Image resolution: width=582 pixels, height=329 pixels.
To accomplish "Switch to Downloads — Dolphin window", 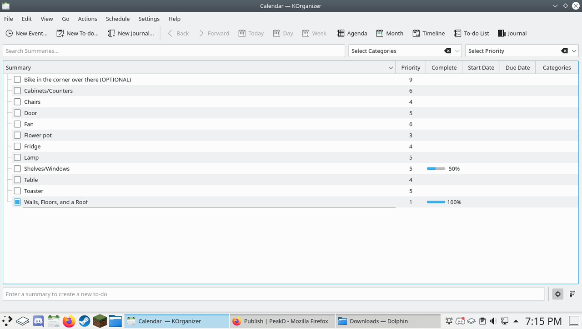I will [388, 321].
